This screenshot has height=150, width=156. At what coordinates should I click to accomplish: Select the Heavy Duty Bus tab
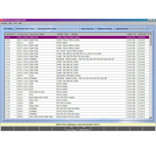tap(88, 29)
